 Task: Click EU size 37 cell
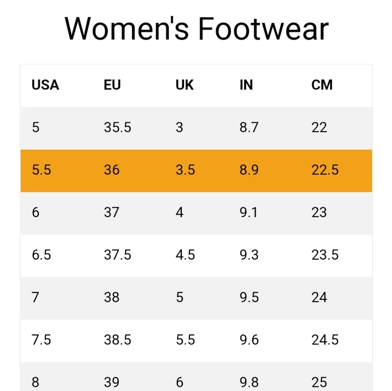coord(111,212)
